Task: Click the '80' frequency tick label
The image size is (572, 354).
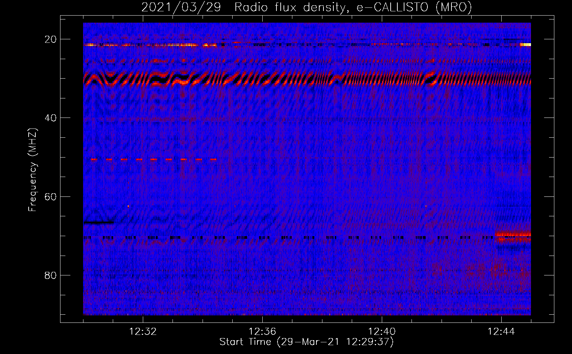Action: [51, 275]
